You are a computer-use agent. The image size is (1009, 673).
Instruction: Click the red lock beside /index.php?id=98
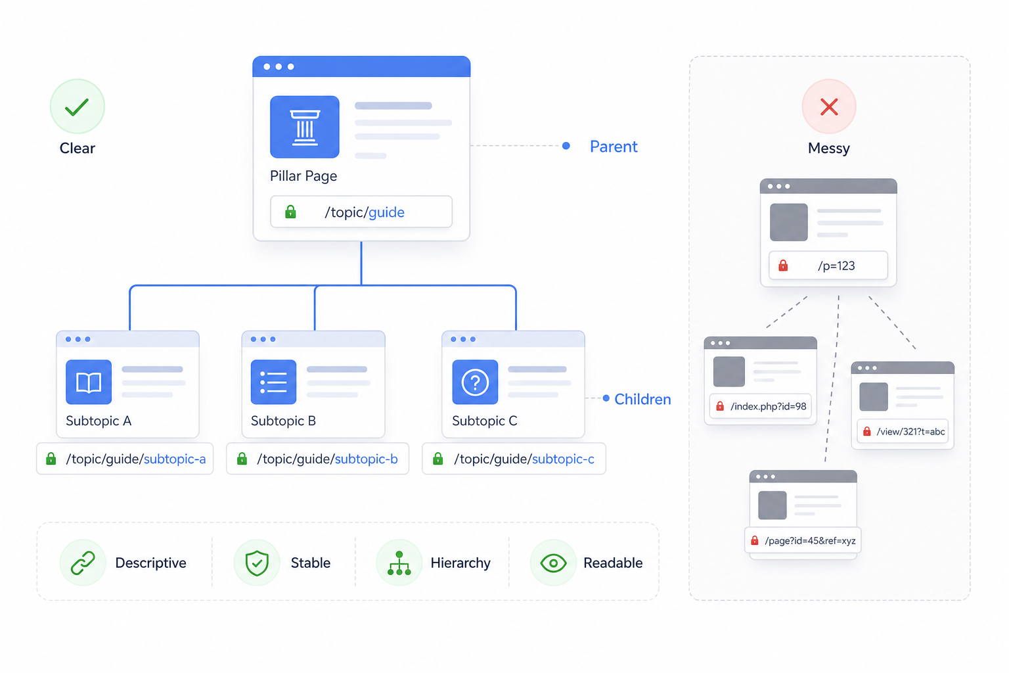click(x=720, y=406)
